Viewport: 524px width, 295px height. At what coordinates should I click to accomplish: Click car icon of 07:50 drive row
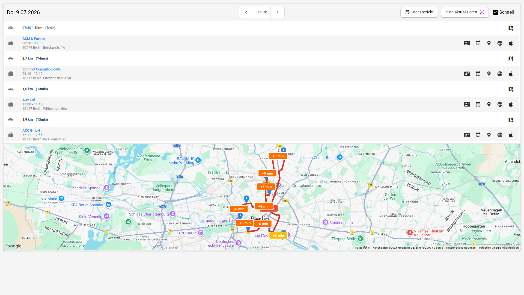tap(11, 28)
